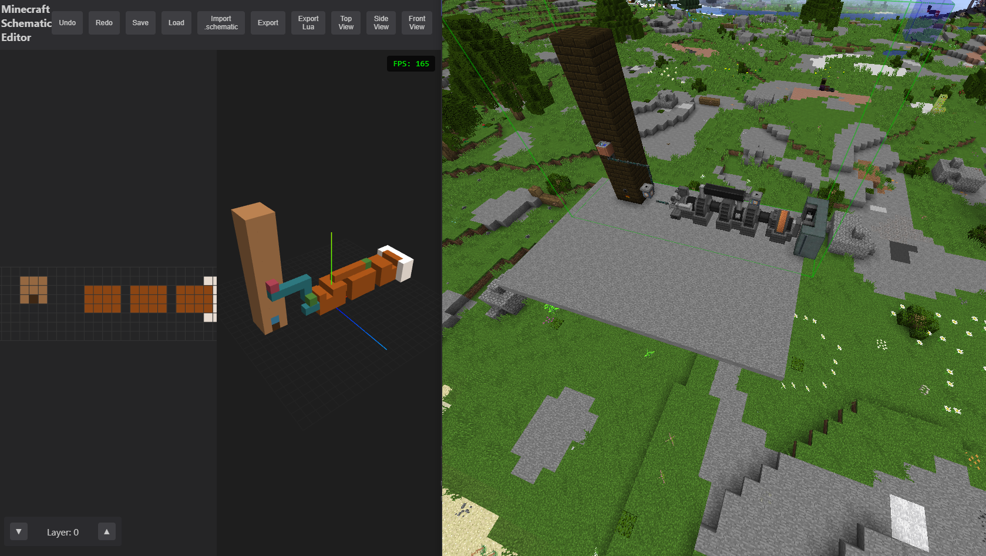Increase layer with up arrow
The height and width of the screenshot is (556, 986).
pos(106,531)
